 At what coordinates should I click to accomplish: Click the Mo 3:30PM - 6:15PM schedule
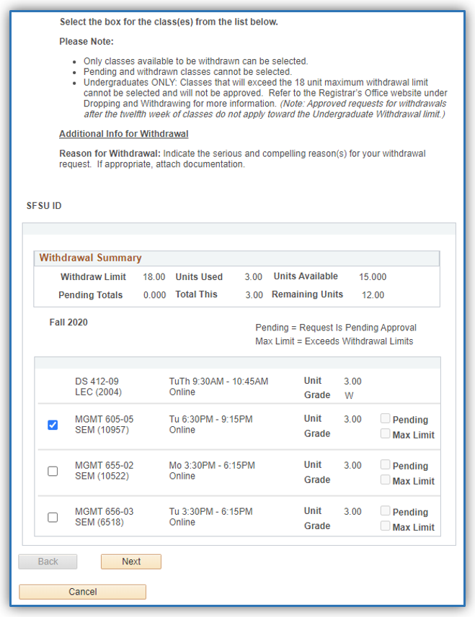pyautogui.click(x=212, y=465)
